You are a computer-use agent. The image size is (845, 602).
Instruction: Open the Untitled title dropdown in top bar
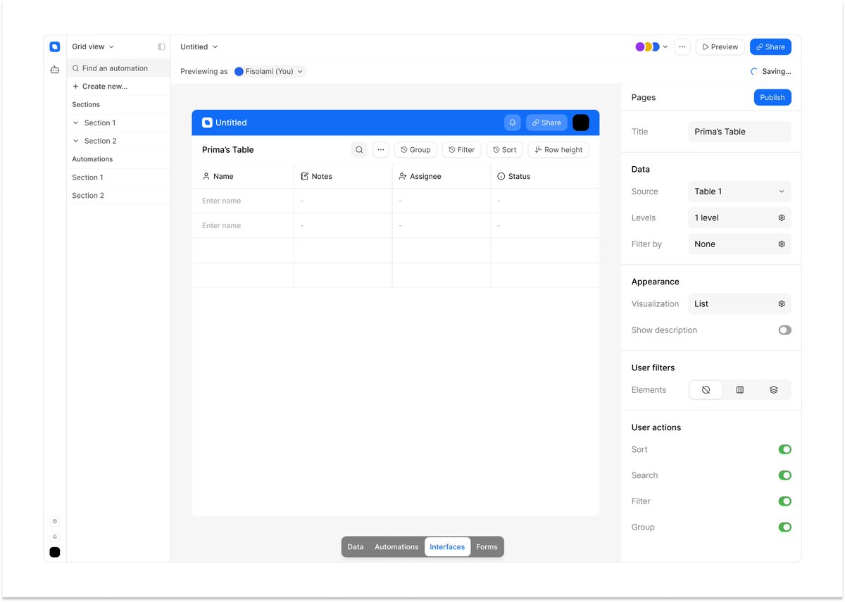[199, 47]
